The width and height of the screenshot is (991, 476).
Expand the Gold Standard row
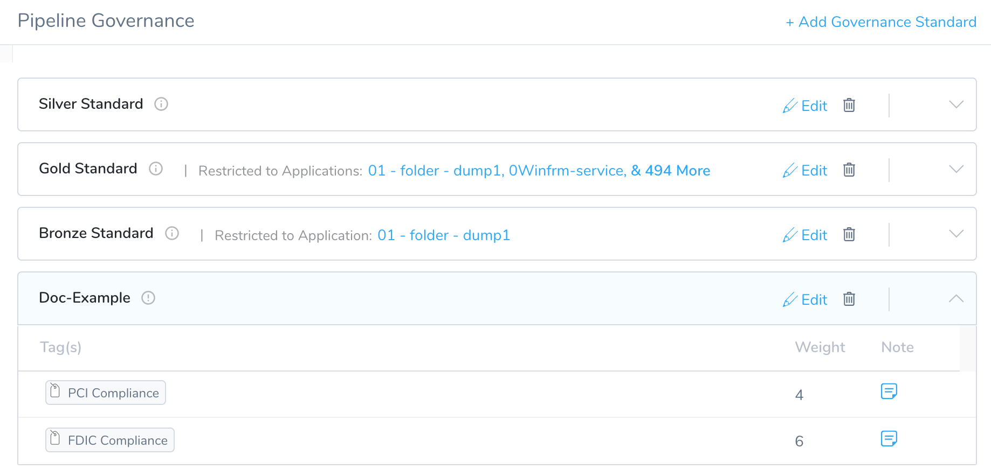click(956, 169)
